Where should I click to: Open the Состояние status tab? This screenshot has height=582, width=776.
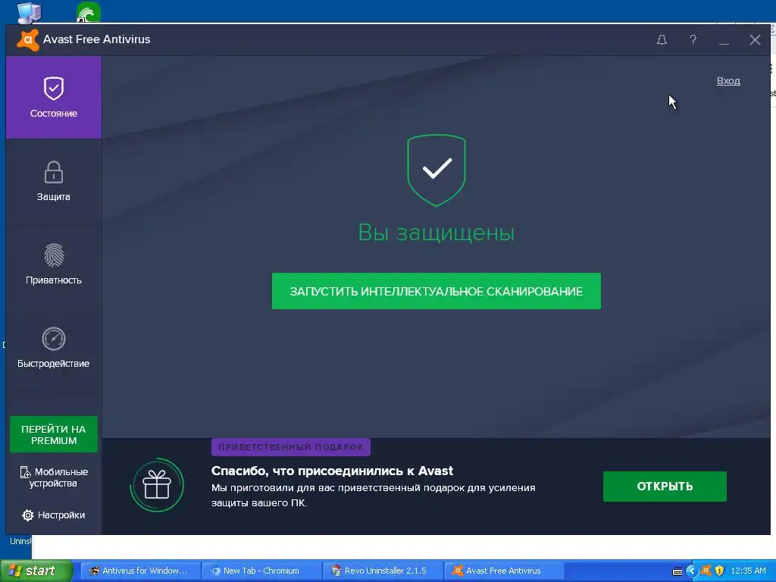click(x=54, y=97)
